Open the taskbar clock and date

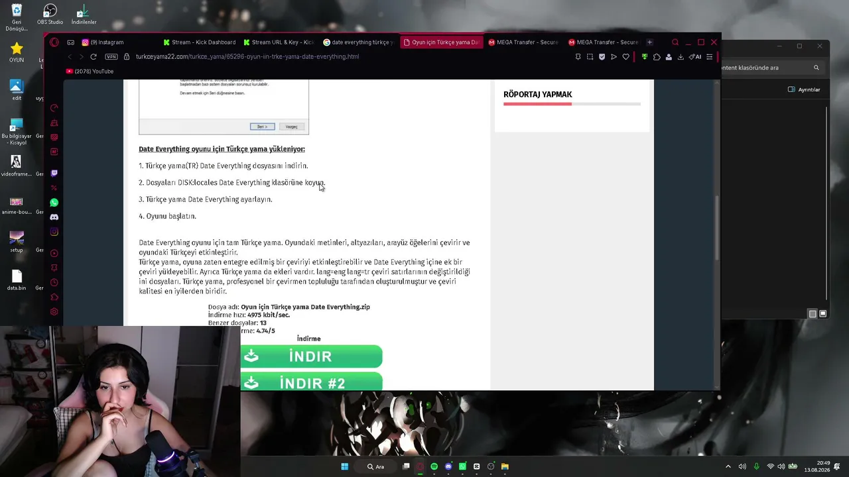[x=817, y=466]
